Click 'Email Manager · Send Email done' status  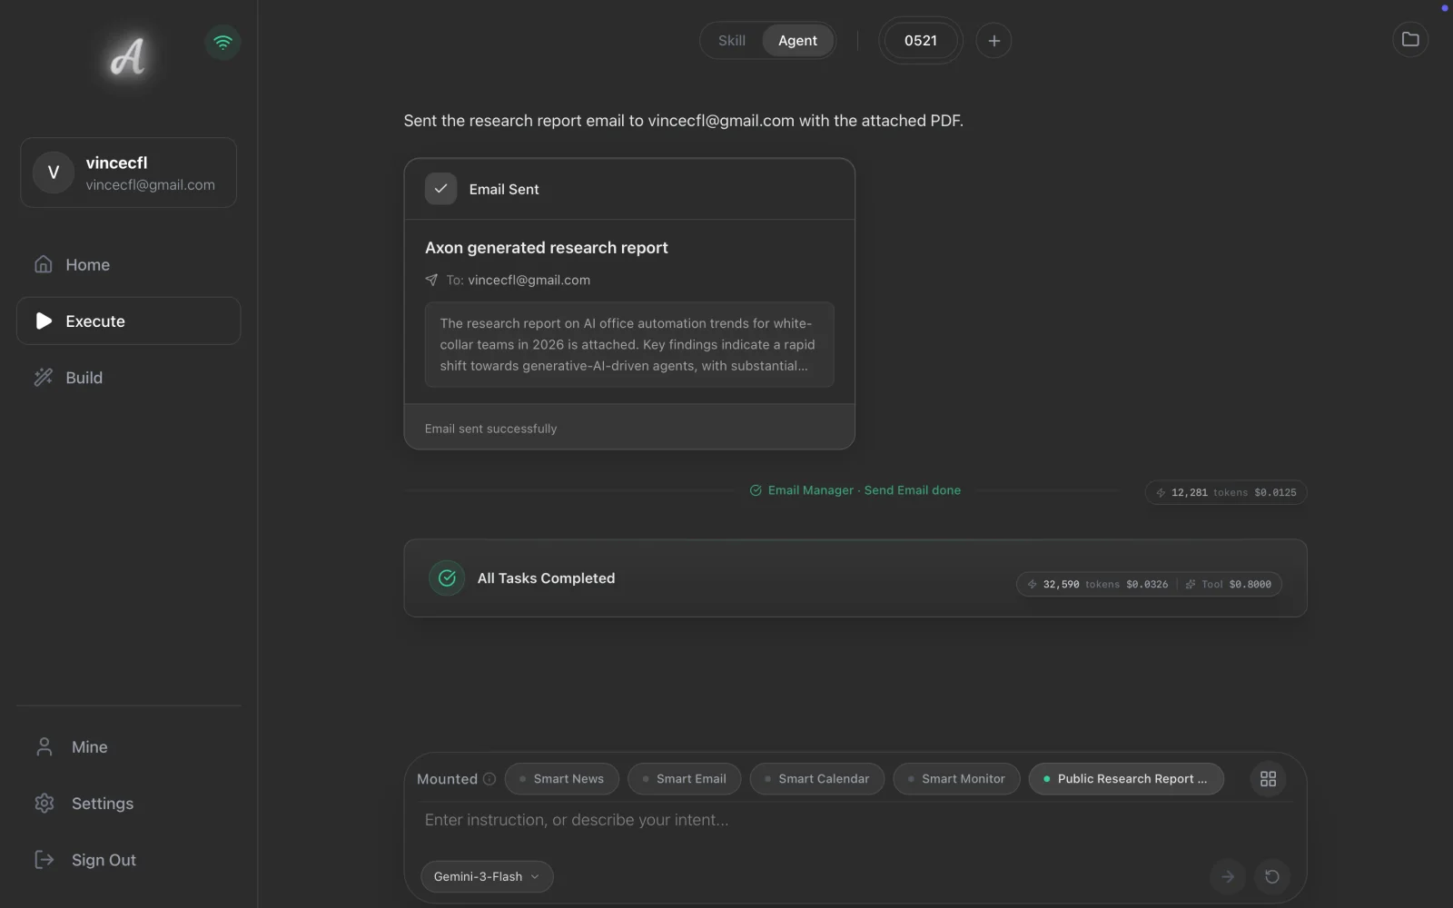coord(855,490)
